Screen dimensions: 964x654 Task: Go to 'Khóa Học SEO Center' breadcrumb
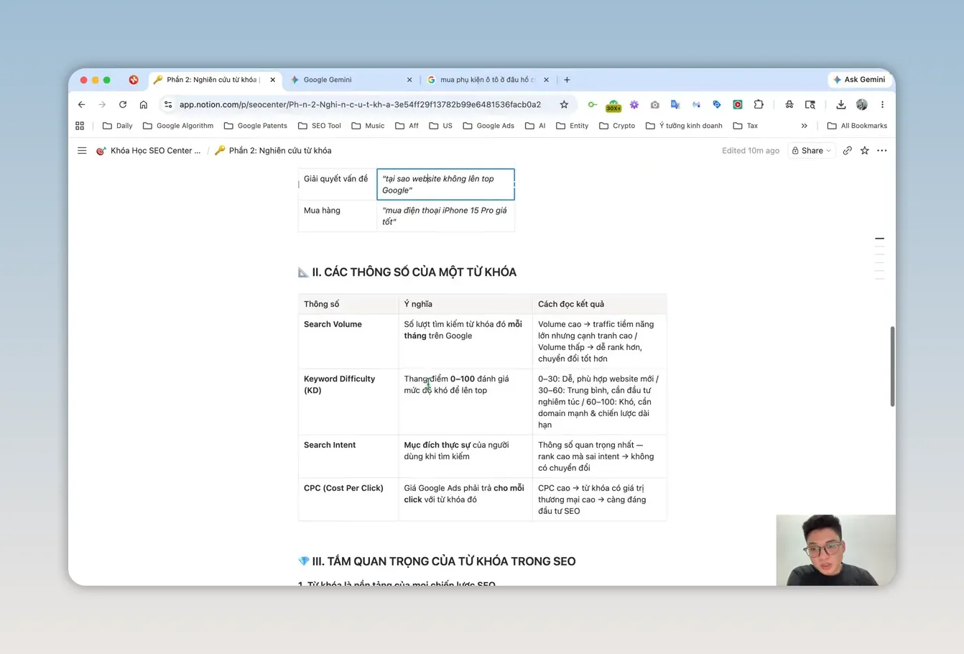[149, 150]
